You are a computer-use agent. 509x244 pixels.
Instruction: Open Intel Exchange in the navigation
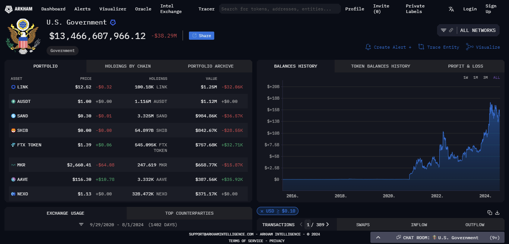171,9
